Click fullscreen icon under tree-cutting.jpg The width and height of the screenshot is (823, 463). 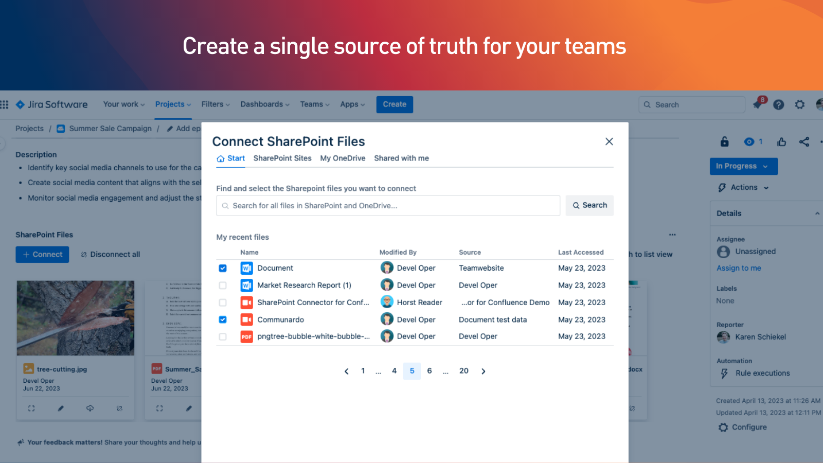click(31, 408)
